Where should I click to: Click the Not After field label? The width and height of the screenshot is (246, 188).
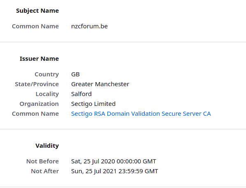45,171
